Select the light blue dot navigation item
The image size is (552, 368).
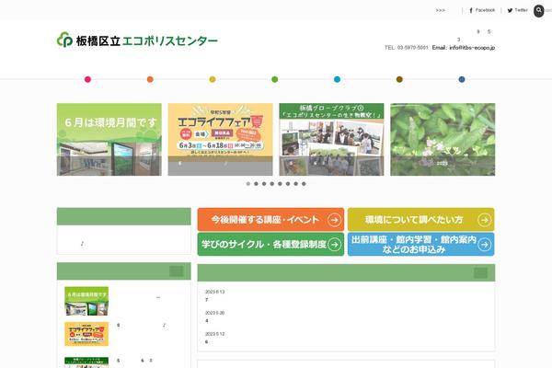[x=337, y=79]
